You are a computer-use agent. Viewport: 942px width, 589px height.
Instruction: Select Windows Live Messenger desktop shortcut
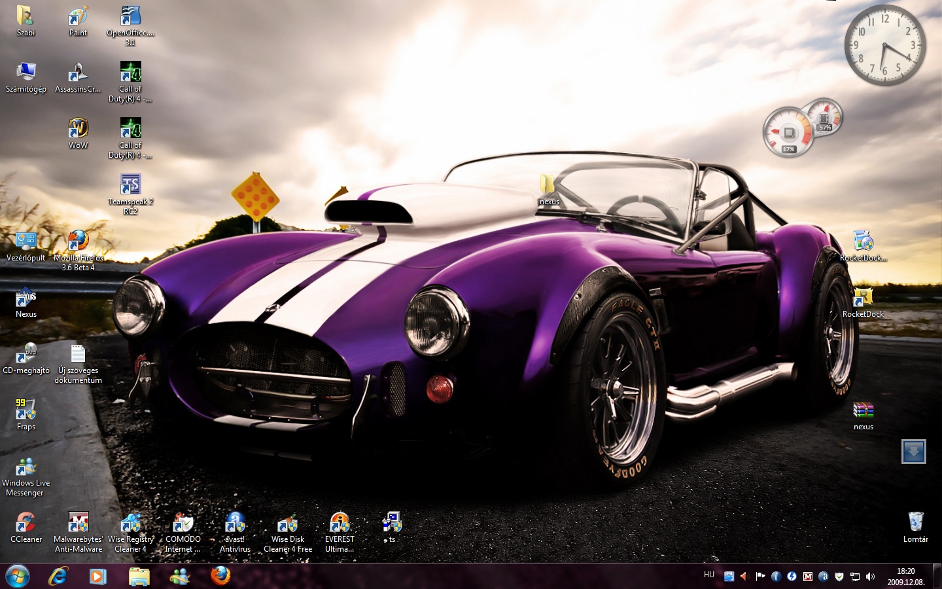click(26, 478)
